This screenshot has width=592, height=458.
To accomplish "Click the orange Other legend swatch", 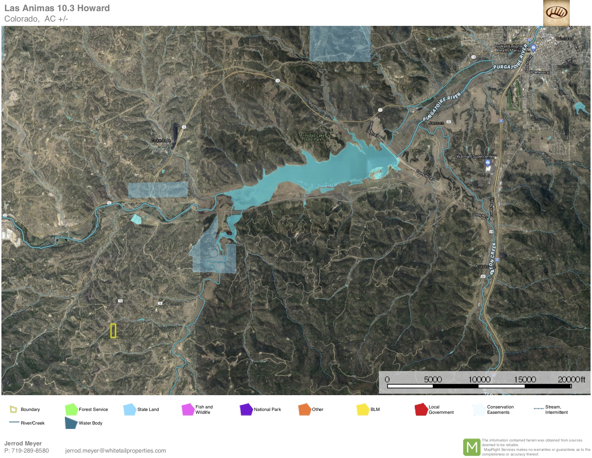I will [x=304, y=409].
